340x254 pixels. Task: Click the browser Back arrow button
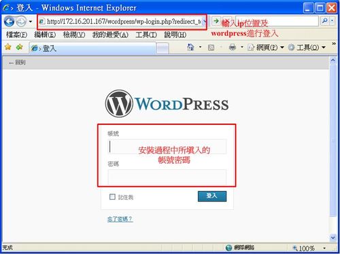click(x=10, y=22)
